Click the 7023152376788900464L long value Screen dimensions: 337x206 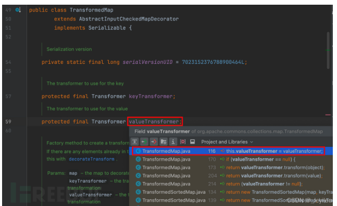coord(213,62)
